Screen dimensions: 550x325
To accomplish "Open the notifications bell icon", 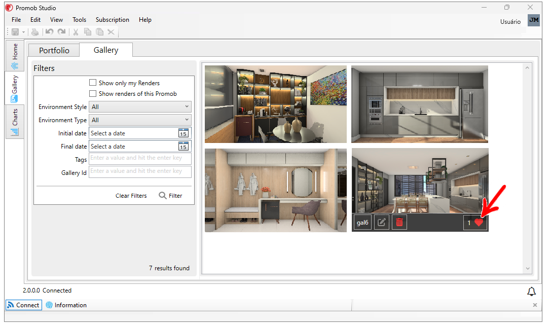I will [x=531, y=292].
